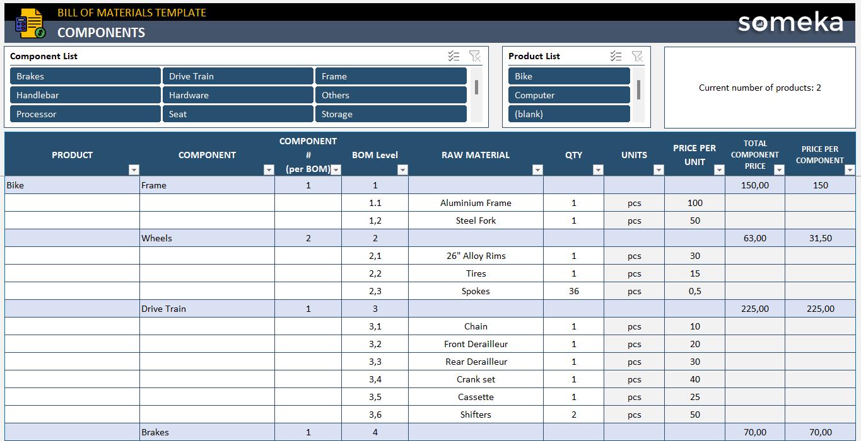Screen dimensions: 861x441
Task: Select the (blank) product slicer item
Action: click(569, 114)
